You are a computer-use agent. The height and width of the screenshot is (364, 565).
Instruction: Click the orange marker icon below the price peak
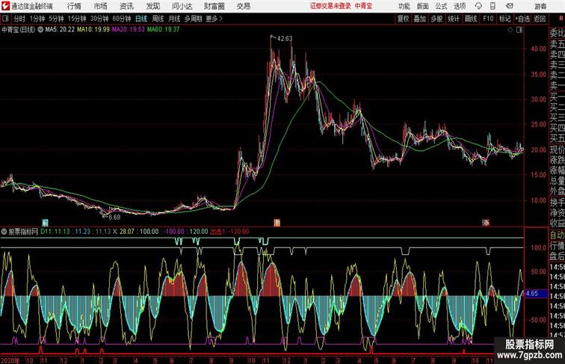point(277,223)
